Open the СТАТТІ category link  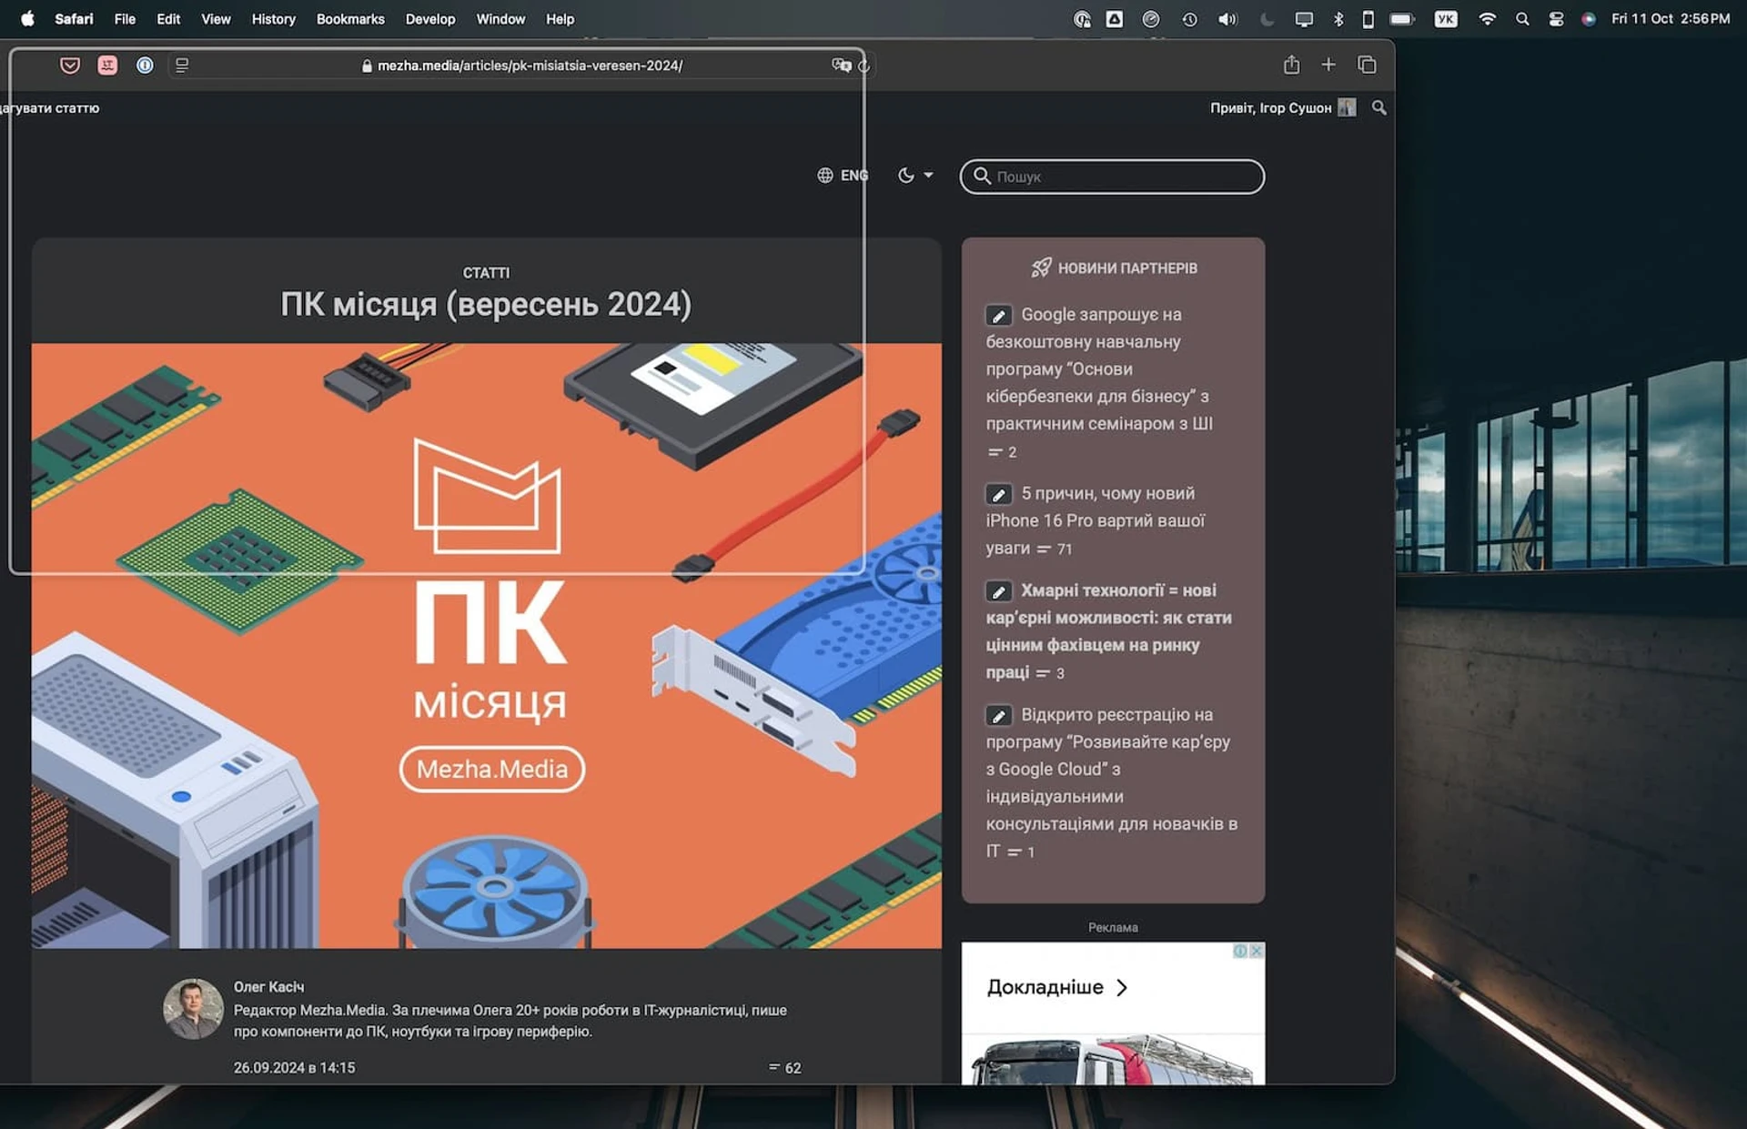click(486, 273)
